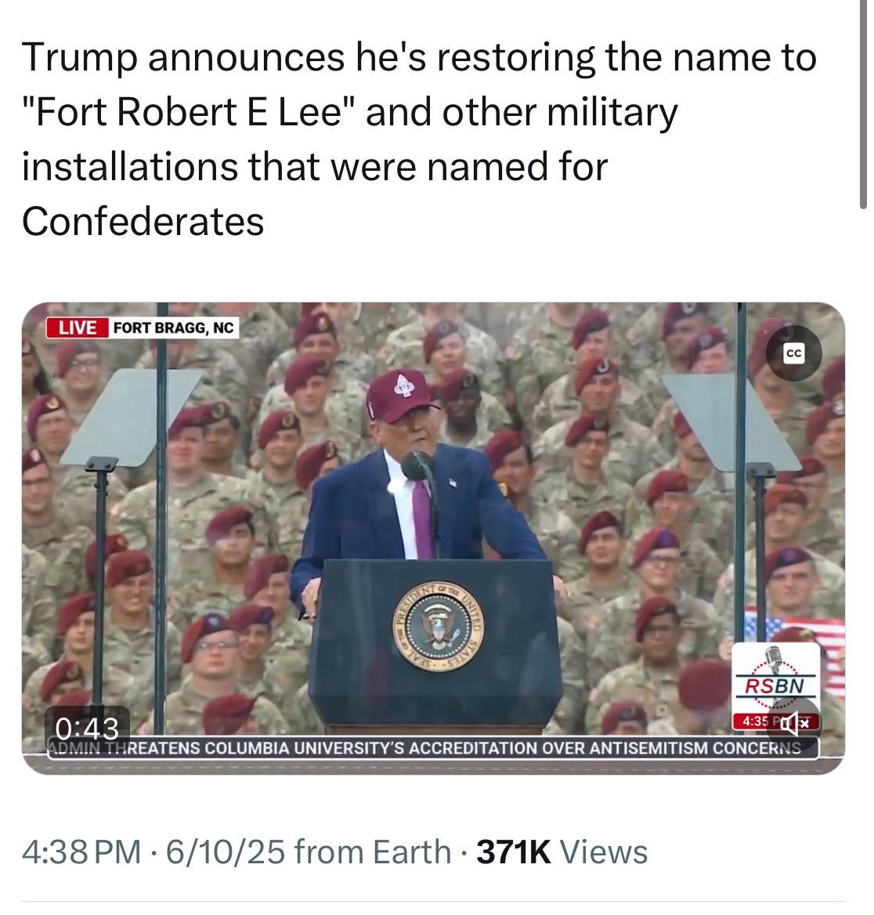Click the red LIVE badge on the video
The height and width of the screenshot is (915, 874).
click(78, 328)
